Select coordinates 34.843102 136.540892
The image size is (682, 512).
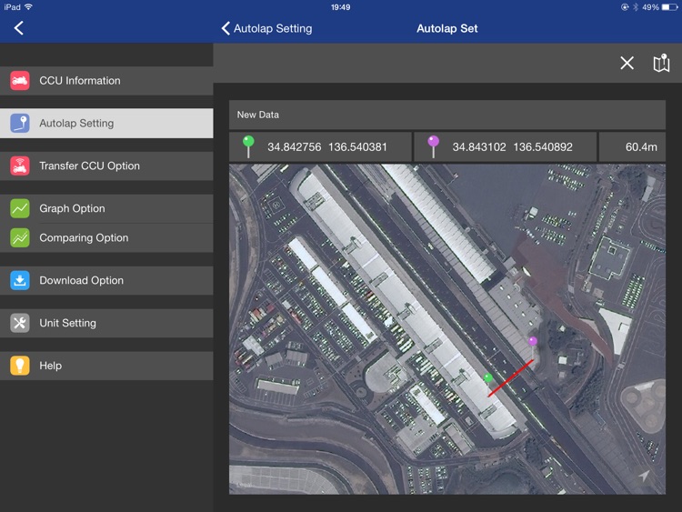coord(512,147)
